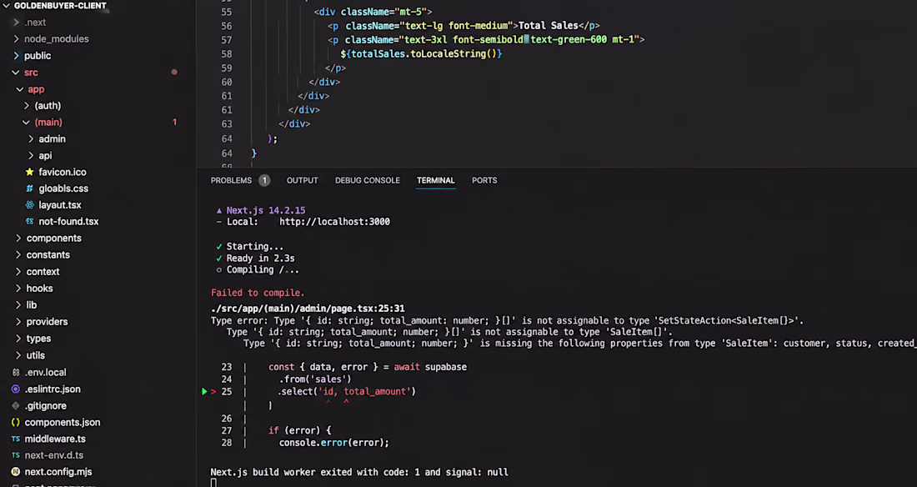Click the middleware.ts TS icon
The width and height of the screenshot is (917, 487).
coord(16,439)
